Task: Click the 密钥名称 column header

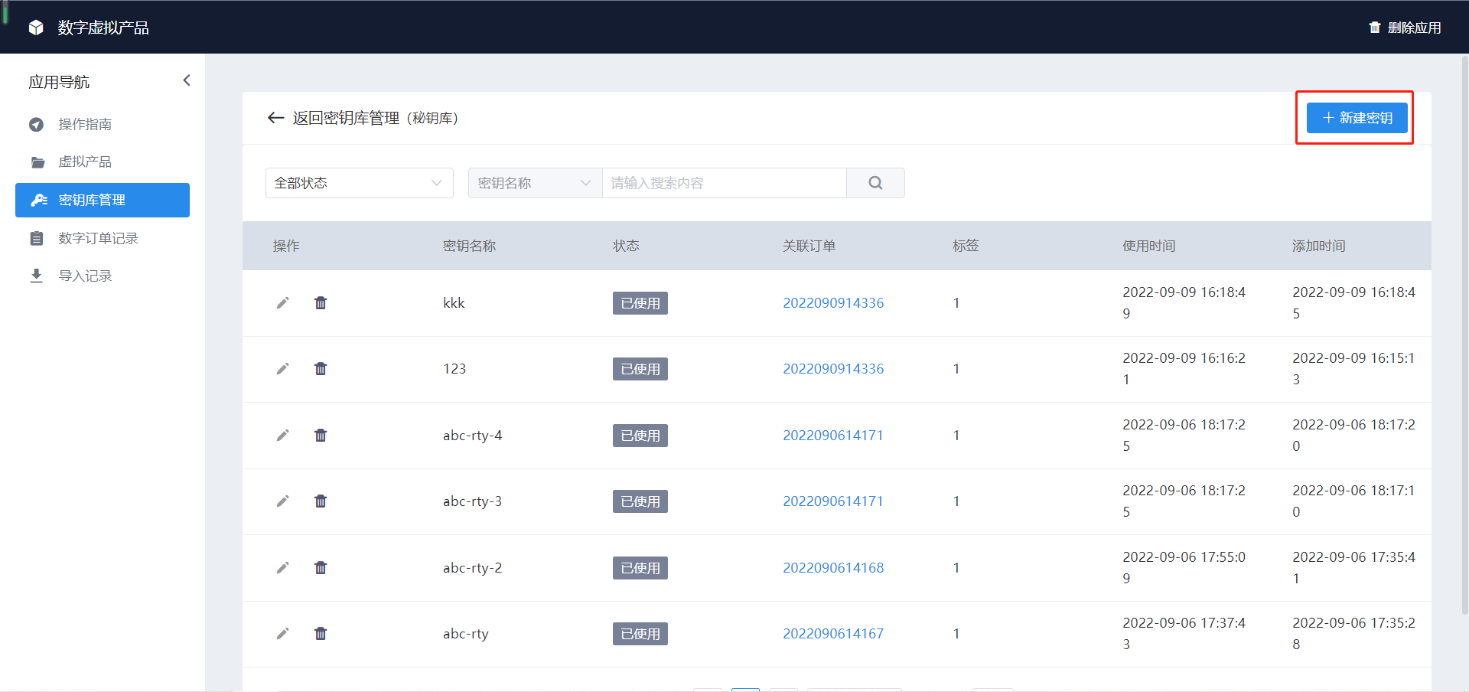Action: 470,246
